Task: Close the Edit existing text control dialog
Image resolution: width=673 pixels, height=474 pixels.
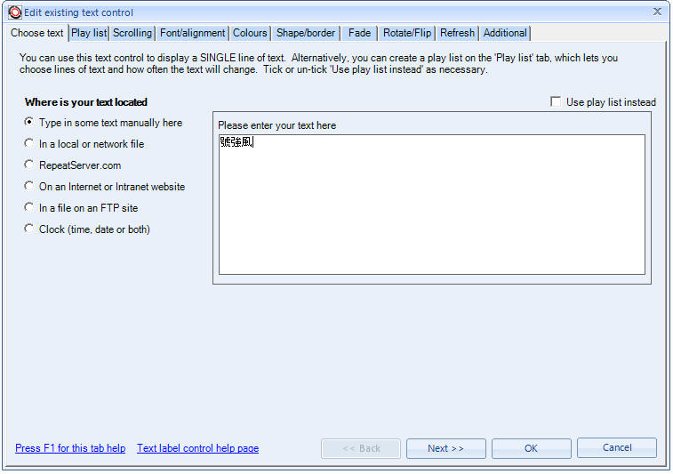Action: click(x=657, y=12)
